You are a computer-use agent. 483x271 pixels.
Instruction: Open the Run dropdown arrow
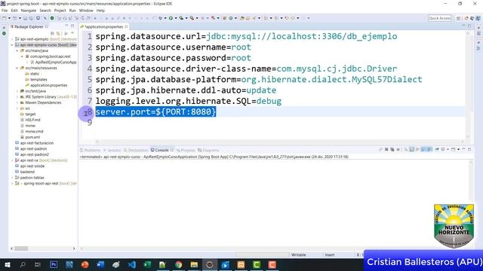[176, 18]
